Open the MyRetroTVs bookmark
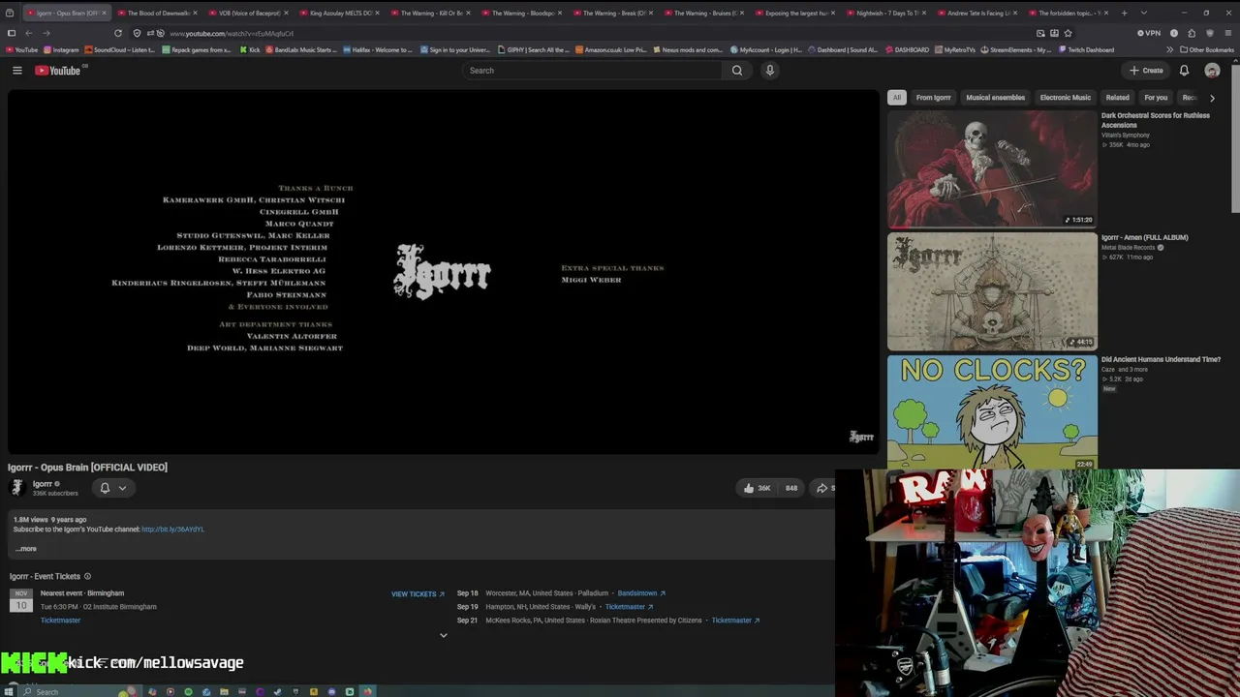 pyautogui.click(x=955, y=49)
